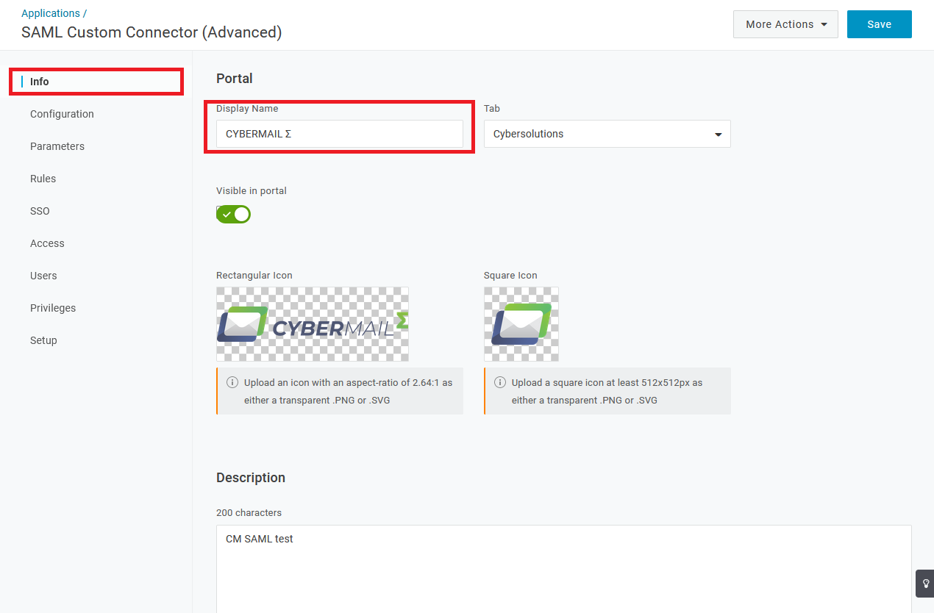934x613 pixels.
Task: Click the rectangular CYBERMAIL icon thumbnail
Action: (313, 324)
